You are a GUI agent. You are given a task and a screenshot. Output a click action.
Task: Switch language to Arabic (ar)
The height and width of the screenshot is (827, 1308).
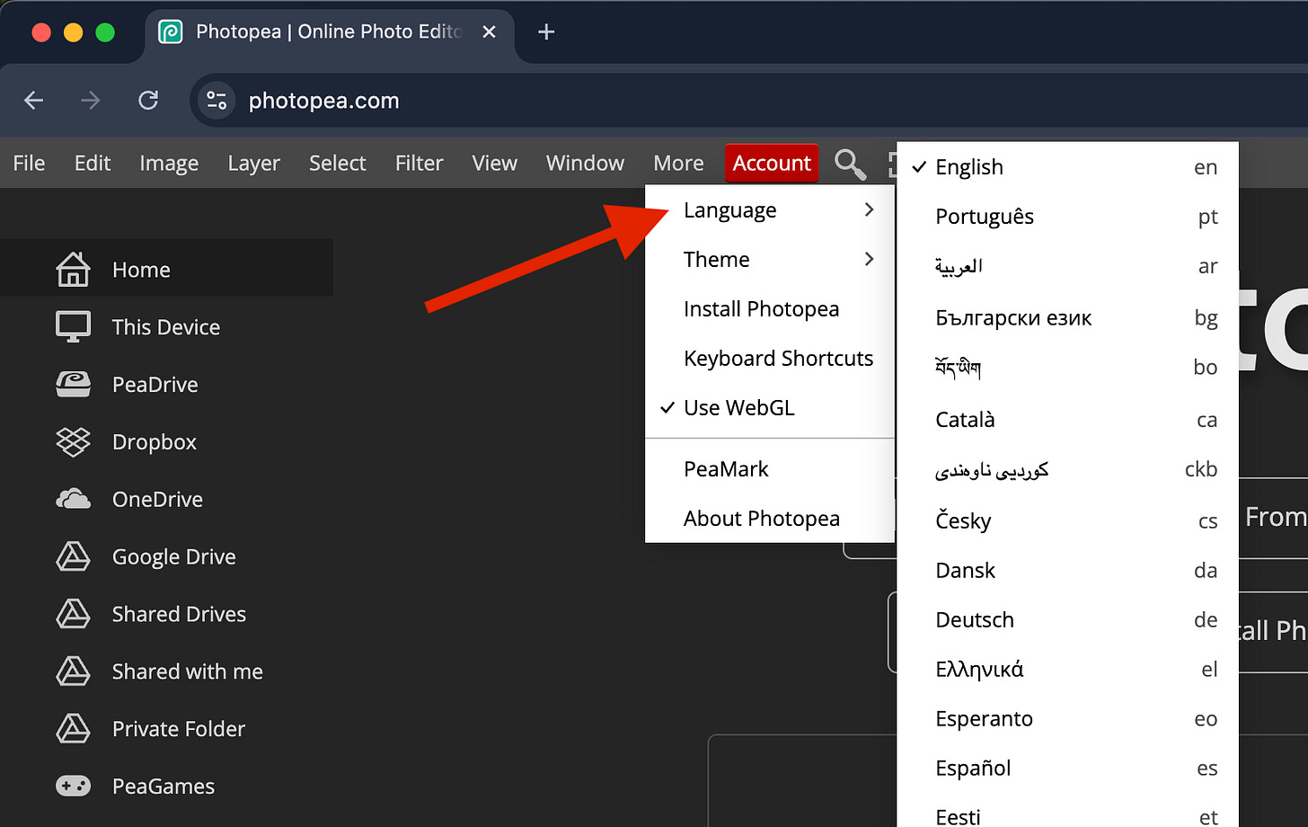1067,266
